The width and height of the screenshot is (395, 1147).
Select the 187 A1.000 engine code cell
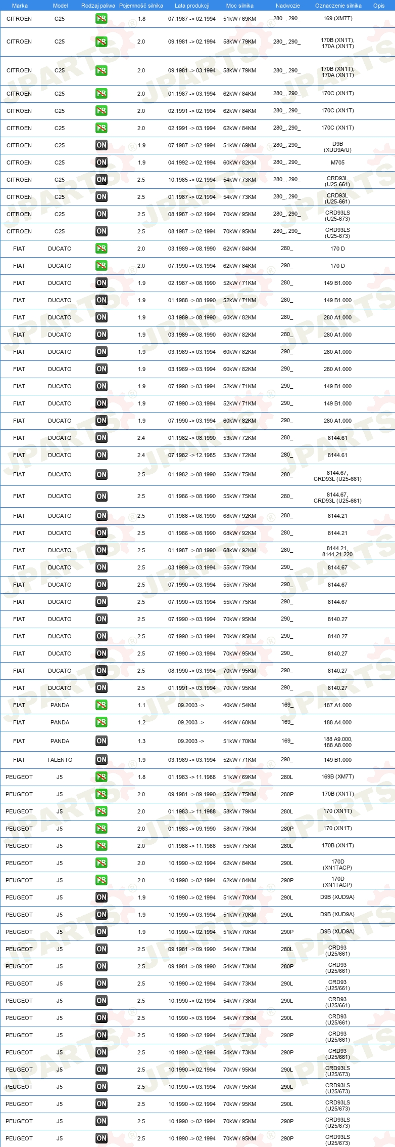click(338, 705)
